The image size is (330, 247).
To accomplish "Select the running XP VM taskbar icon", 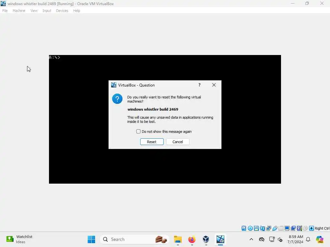I will (x=220, y=239).
